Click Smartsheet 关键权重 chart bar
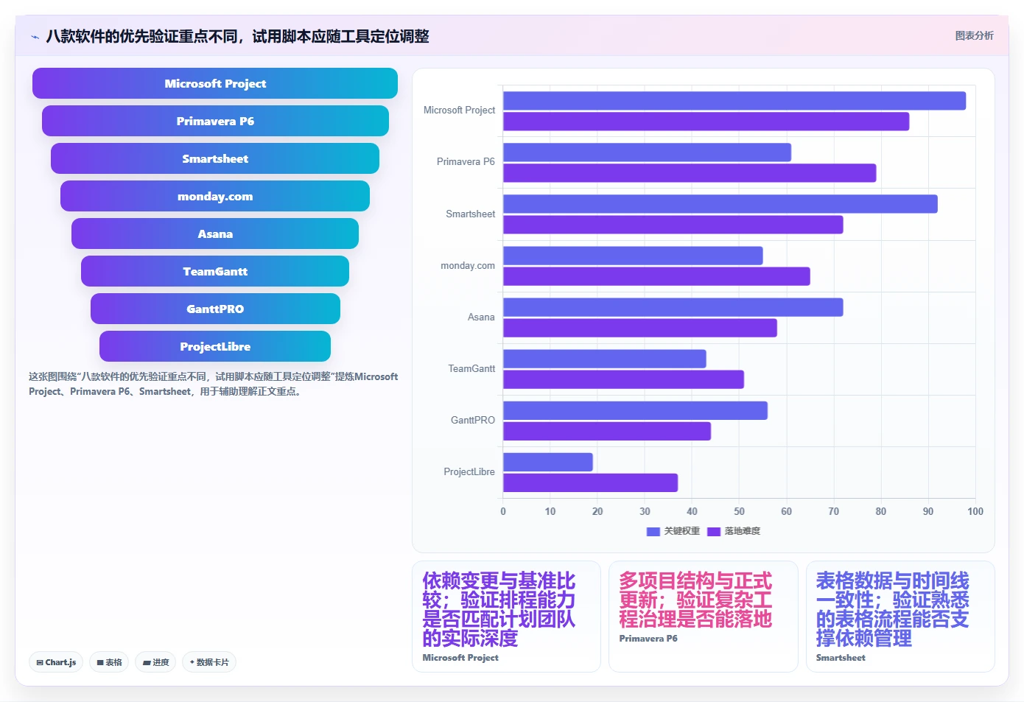This screenshot has width=1024, height=702. click(720, 204)
